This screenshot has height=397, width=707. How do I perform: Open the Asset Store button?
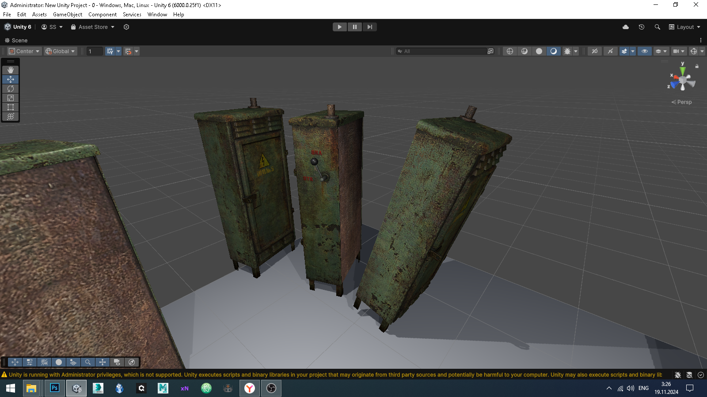pos(93,27)
